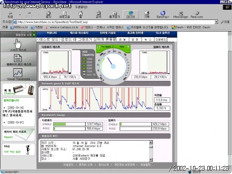Click the Stop toolbar icon
Screen dimensions: 232x174
point(49,14)
